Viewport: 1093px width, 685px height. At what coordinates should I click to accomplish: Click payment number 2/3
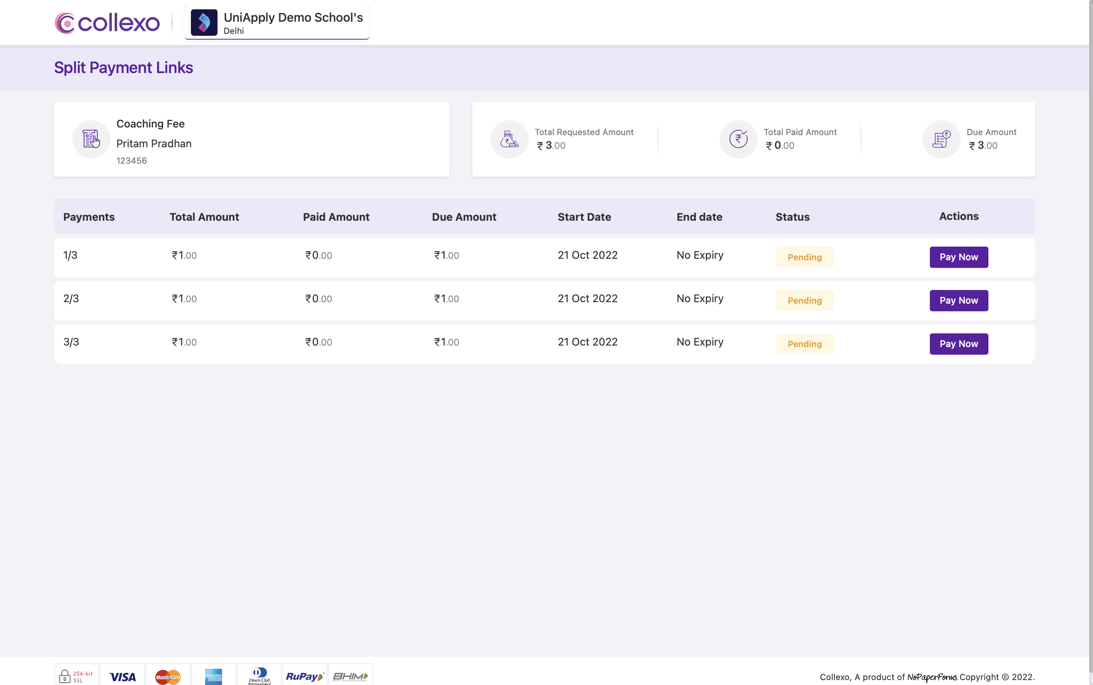(71, 299)
